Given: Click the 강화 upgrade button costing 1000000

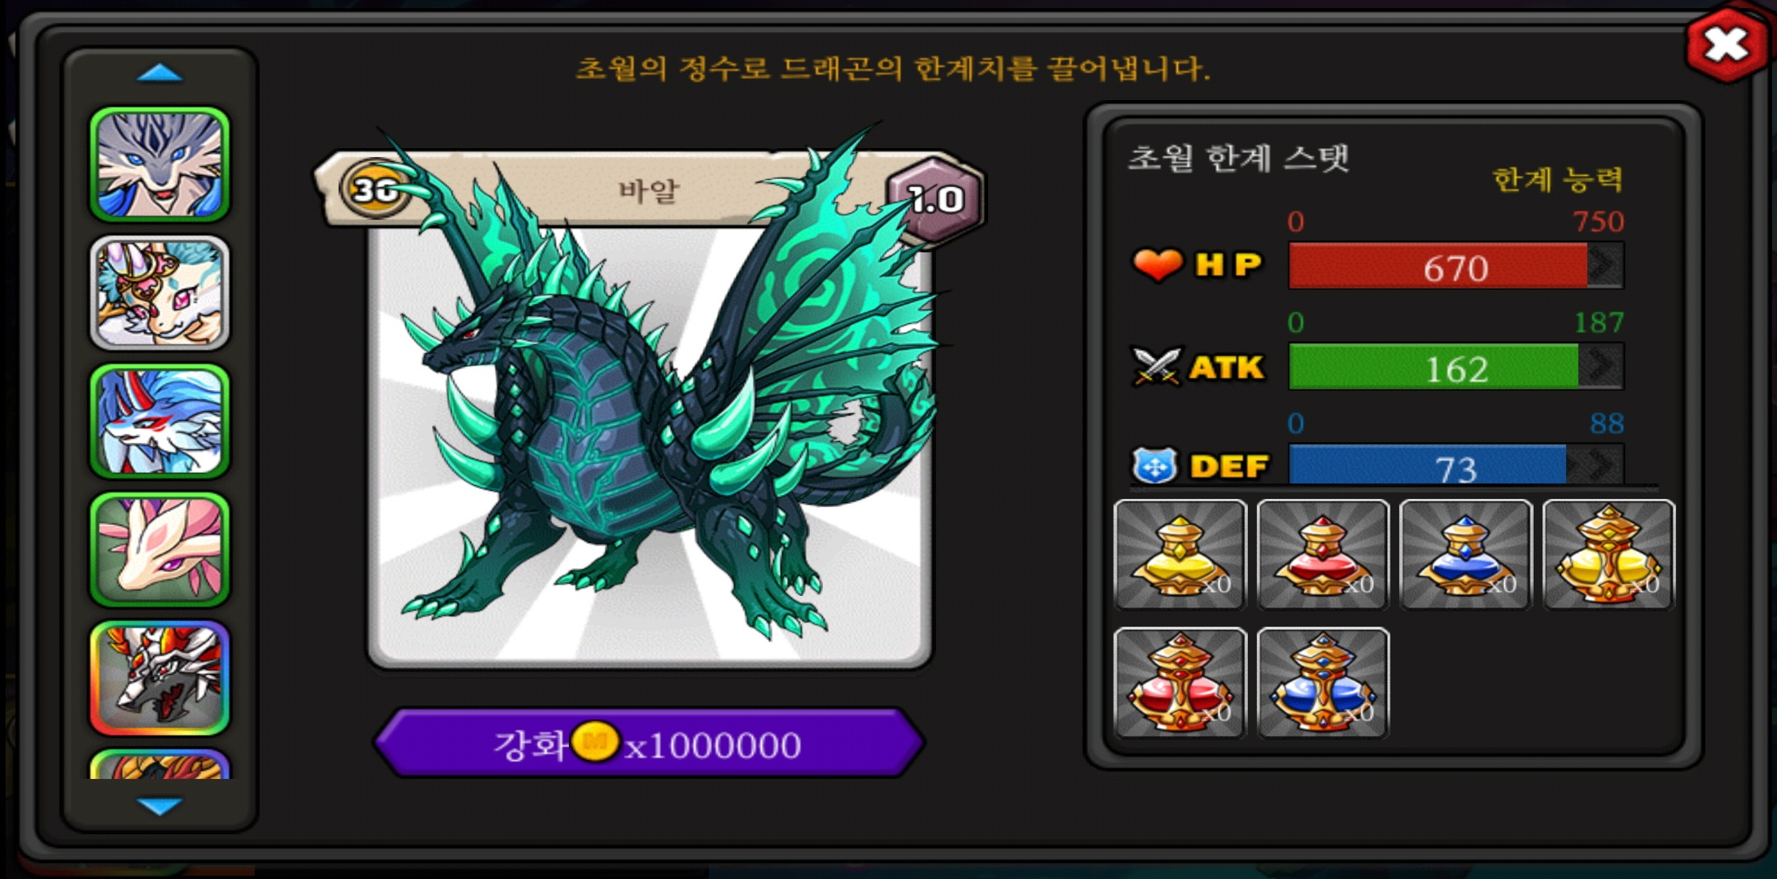Looking at the screenshot, I should click(x=649, y=743).
